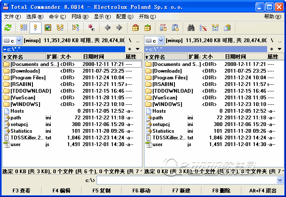Click the Alt+F4 退出 button
Screen dimensions: 286x197
(x=263, y=191)
